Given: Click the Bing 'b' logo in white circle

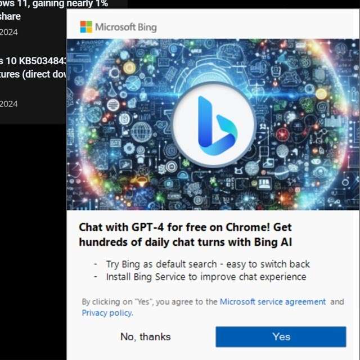Looking at the screenshot, I should (214, 125).
